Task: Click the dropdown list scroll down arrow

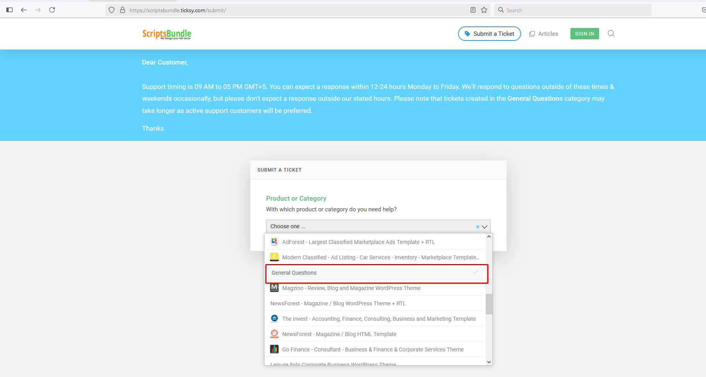Action: 489,362
